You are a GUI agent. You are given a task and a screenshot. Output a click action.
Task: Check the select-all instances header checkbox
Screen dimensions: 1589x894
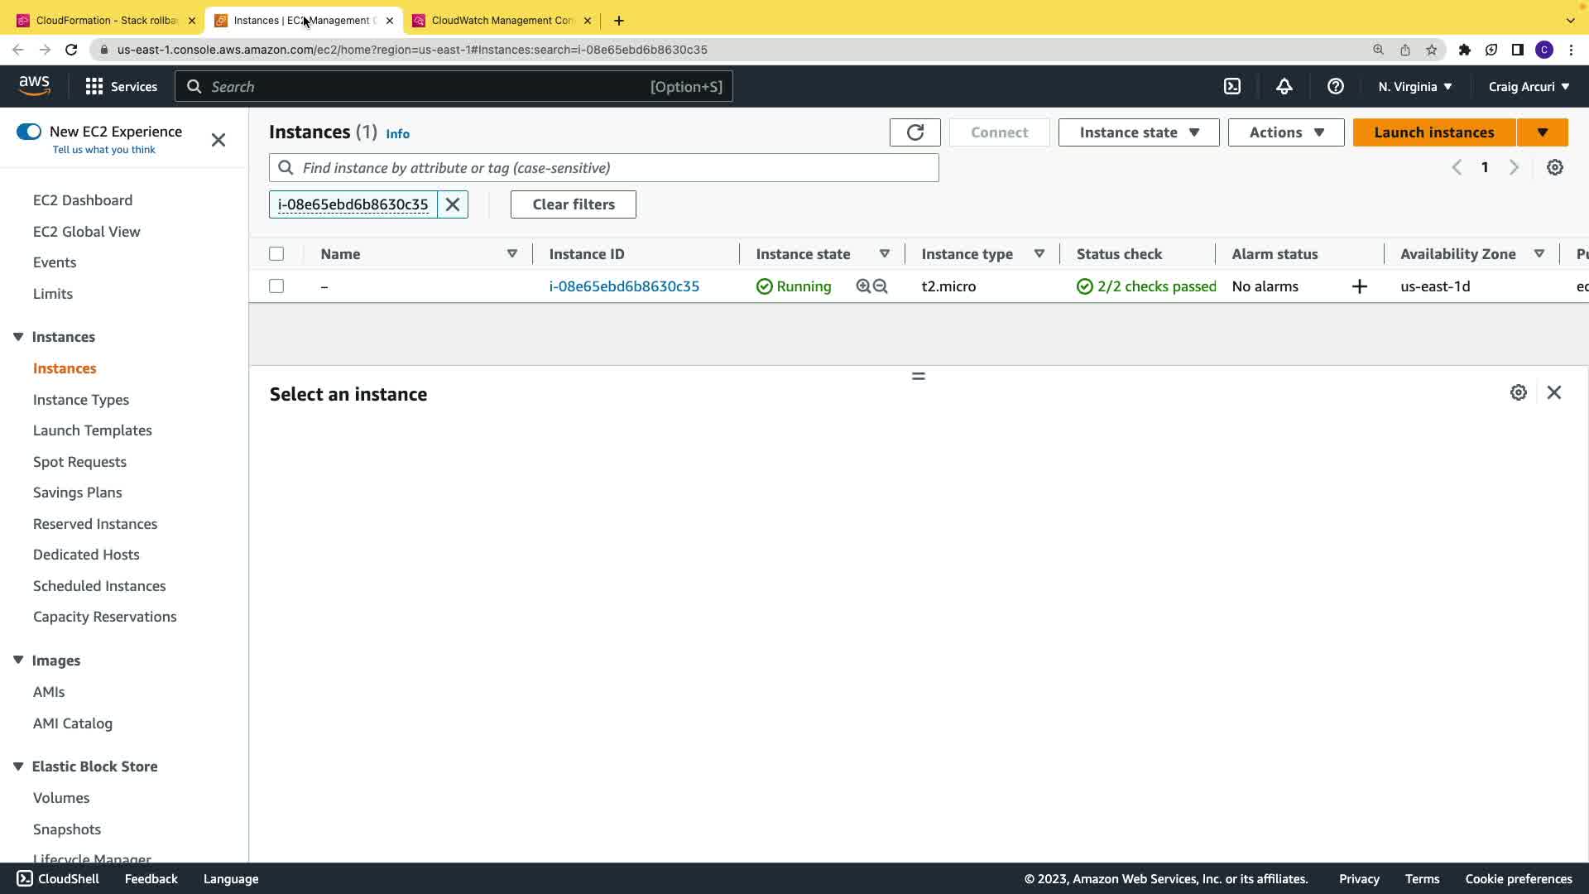click(276, 254)
